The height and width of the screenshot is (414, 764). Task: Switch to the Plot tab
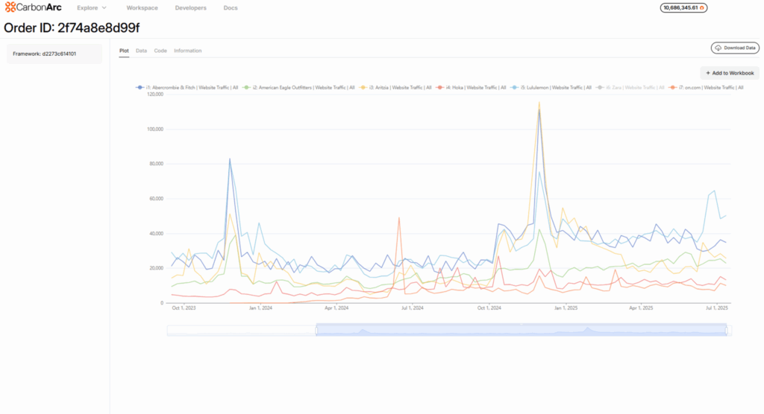click(x=124, y=51)
